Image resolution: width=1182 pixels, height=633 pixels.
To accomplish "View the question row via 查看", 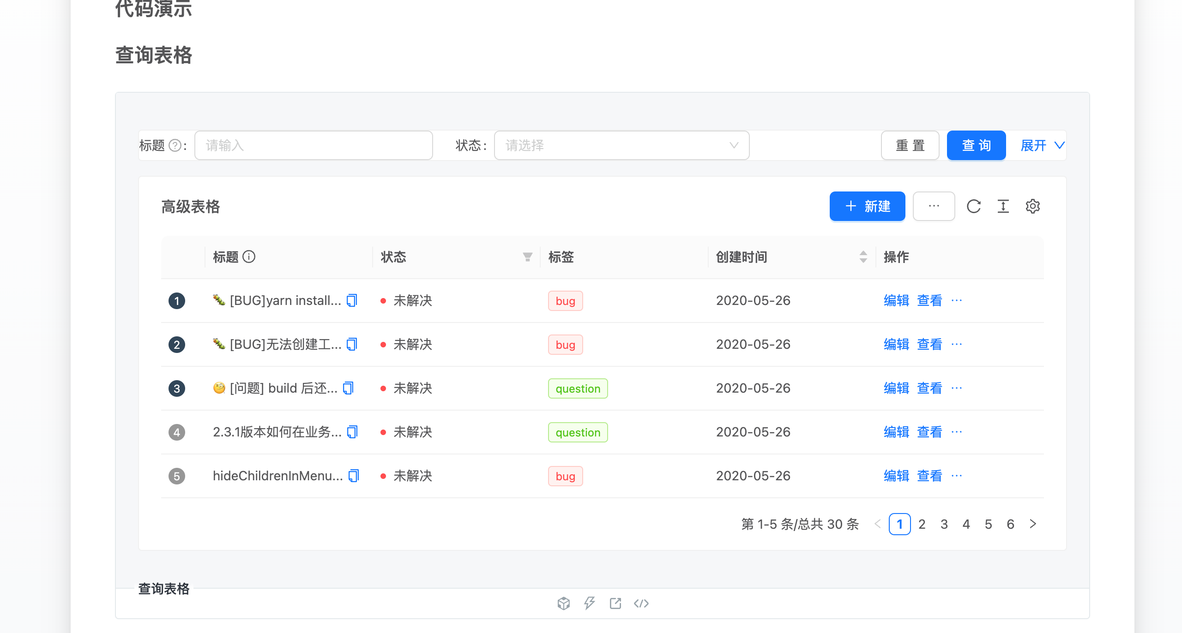I will (x=929, y=388).
